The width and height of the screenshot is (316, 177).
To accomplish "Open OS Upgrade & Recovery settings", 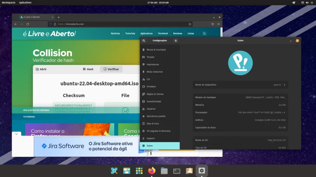I will pos(160,131).
